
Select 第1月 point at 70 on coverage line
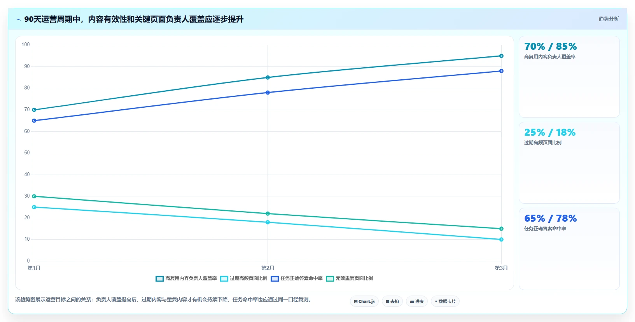(x=34, y=110)
